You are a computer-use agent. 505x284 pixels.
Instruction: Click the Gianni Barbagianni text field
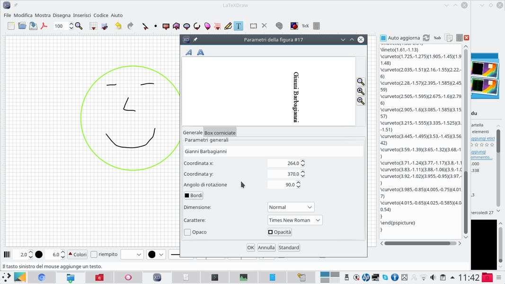[x=273, y=151]
